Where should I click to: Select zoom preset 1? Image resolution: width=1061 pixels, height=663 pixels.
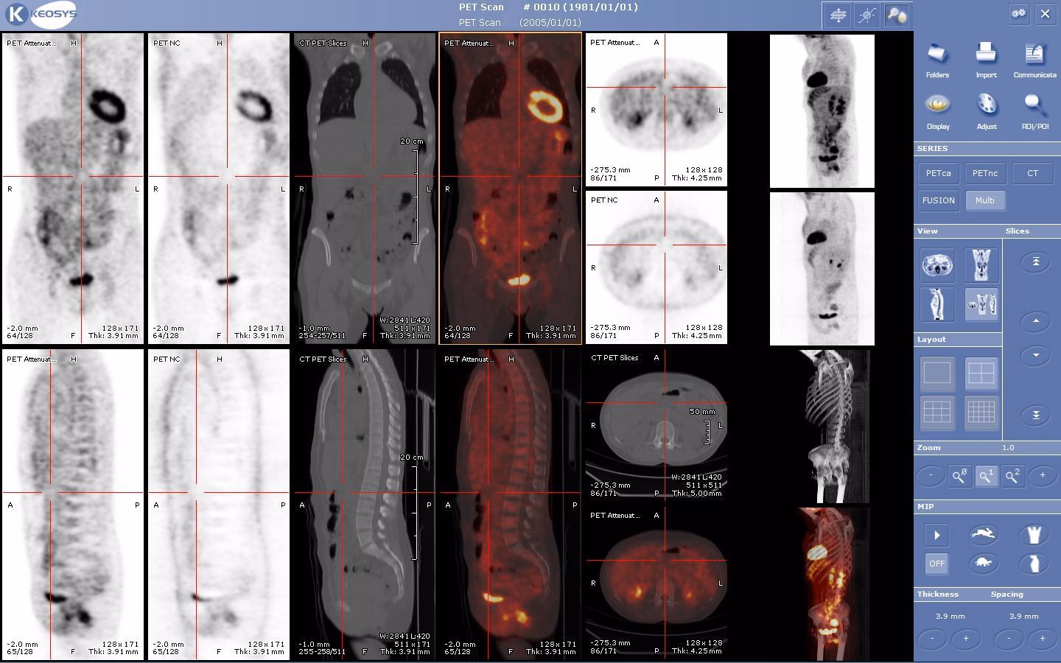[986, 475]
